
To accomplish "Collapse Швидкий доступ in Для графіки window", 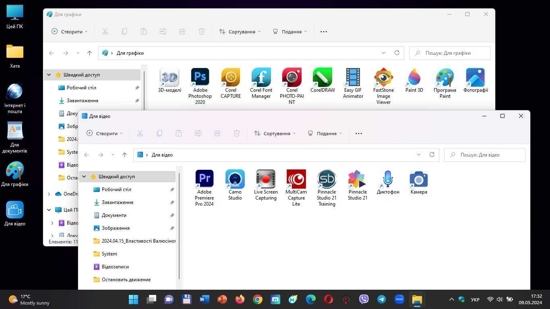I will pos(49,75).
